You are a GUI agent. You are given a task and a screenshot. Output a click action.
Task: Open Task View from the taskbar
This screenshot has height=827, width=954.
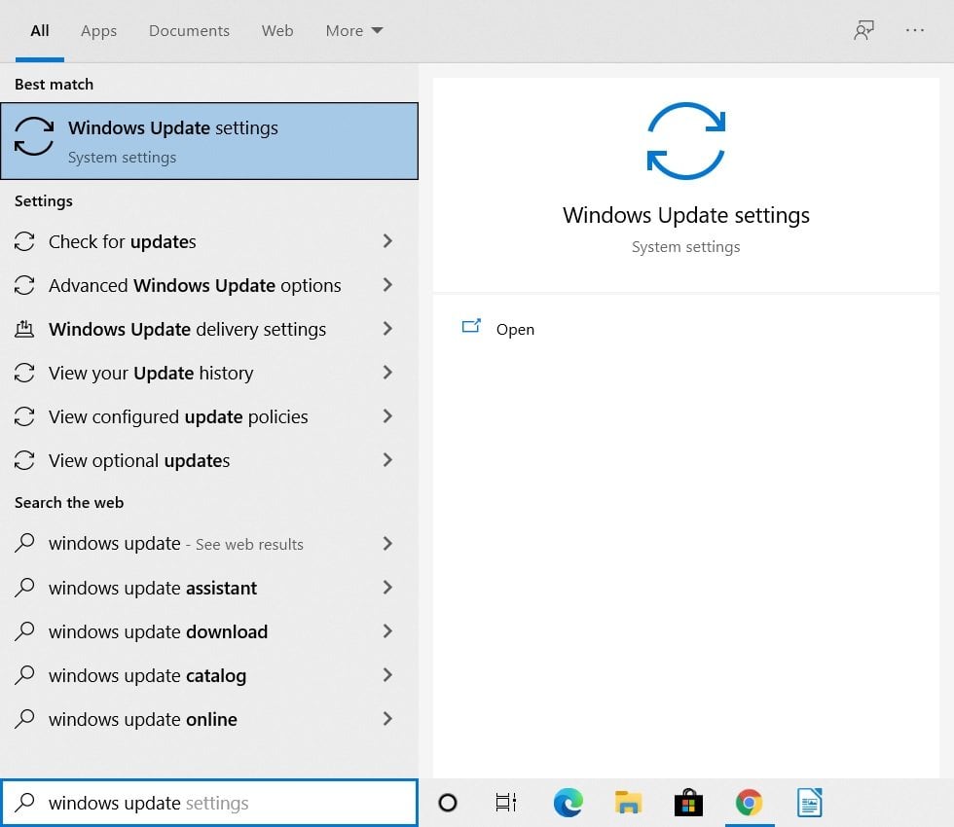(506, 803)
